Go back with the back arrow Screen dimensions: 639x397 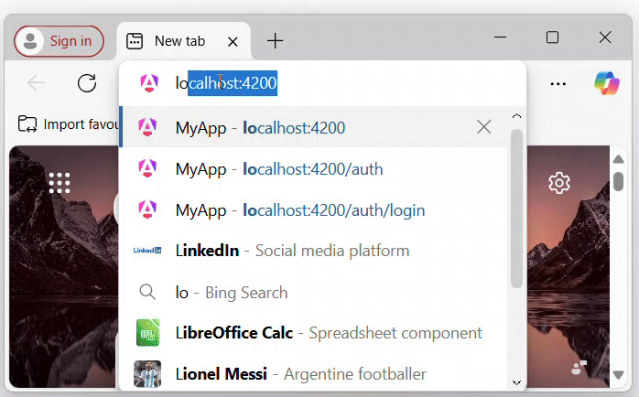[37, 83]
